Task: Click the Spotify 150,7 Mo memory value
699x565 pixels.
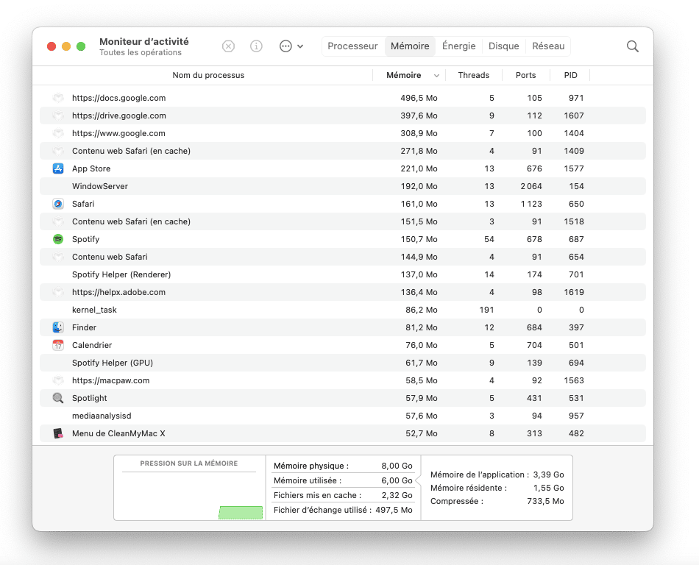Action: coord(419,239)
